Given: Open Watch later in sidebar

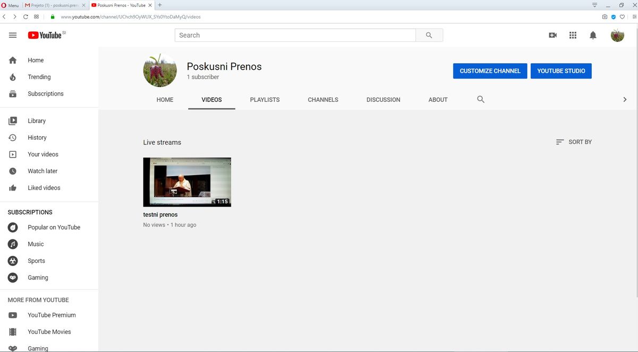Looking at the screenshot, I should click(x=43, y=171).
